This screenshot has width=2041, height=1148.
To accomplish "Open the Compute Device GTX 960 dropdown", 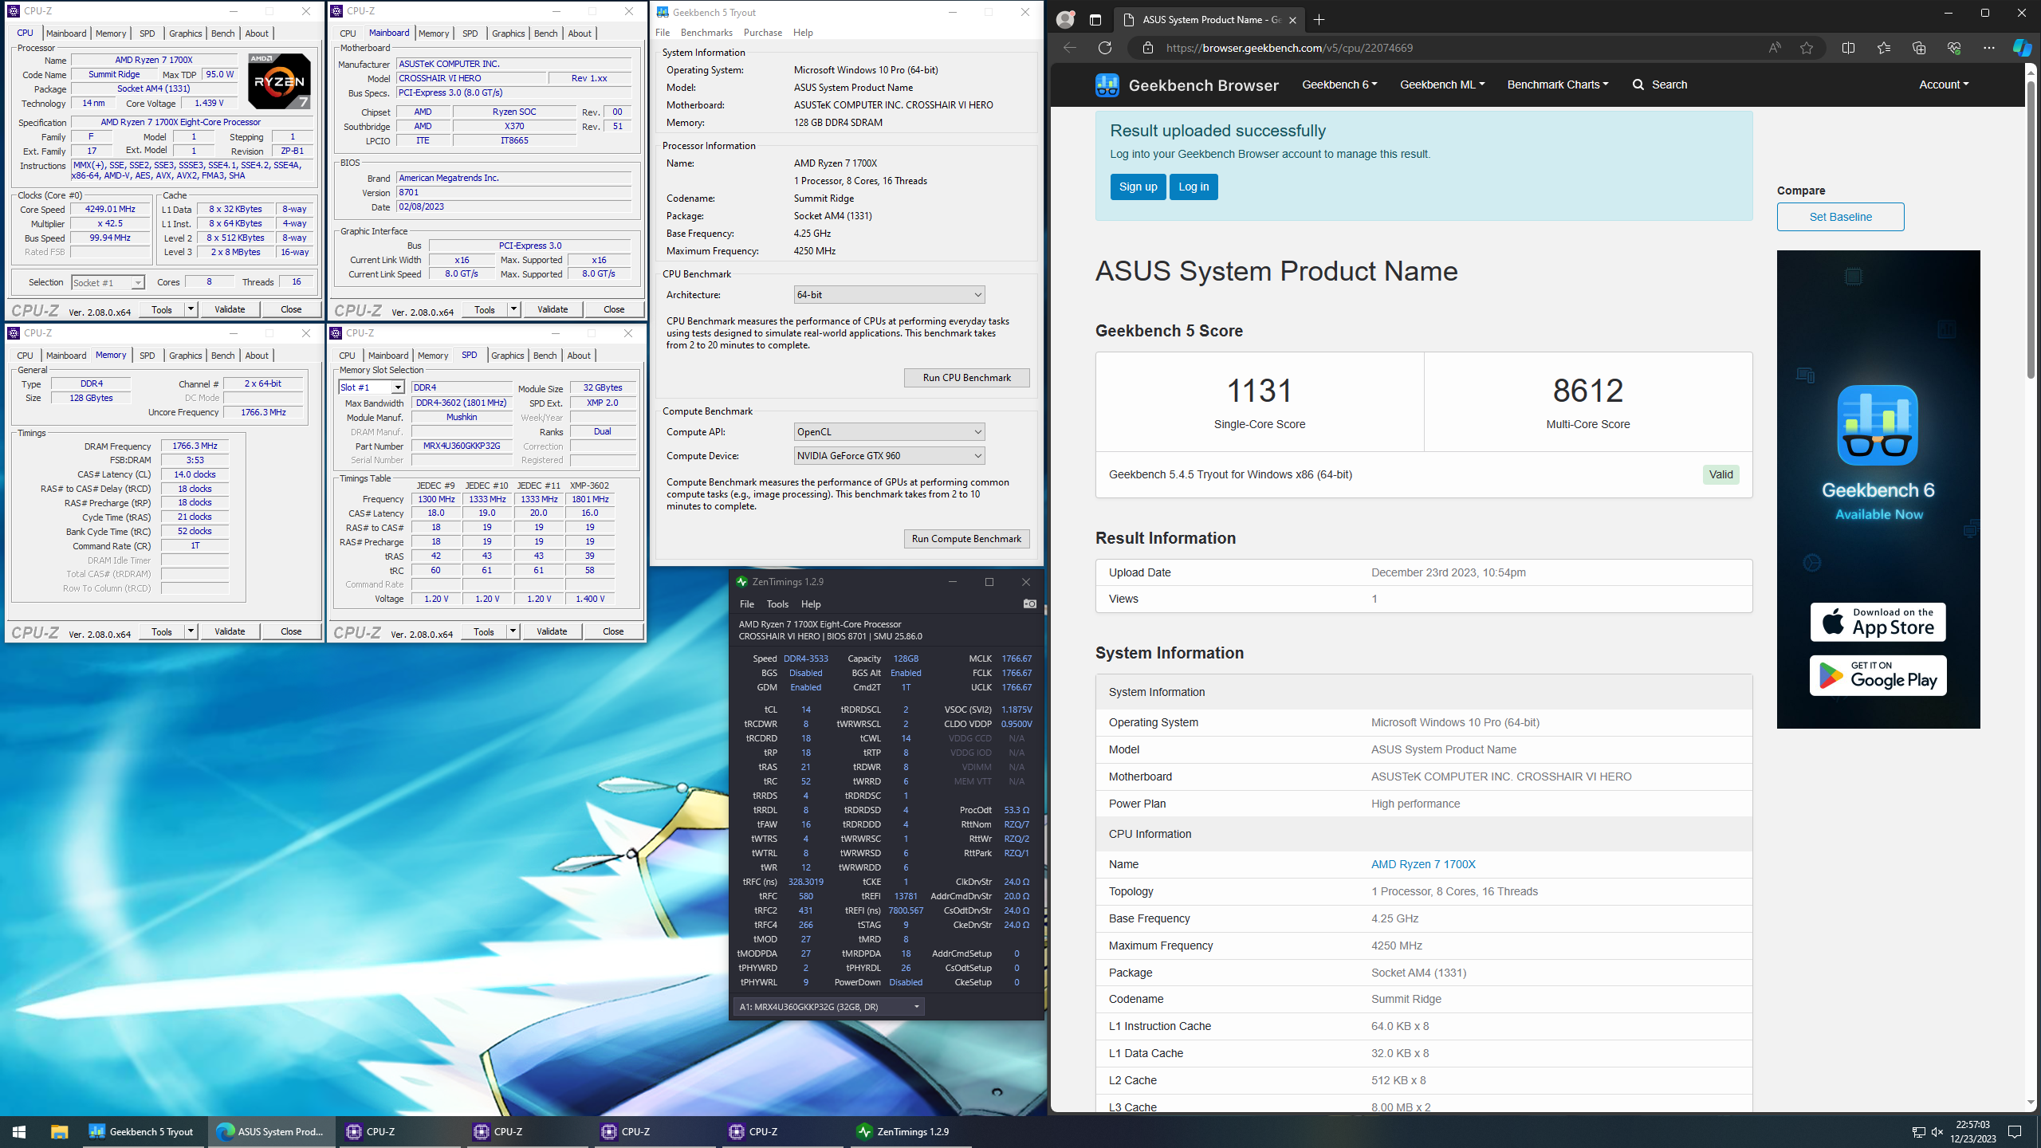I will [x=889, y=456].
